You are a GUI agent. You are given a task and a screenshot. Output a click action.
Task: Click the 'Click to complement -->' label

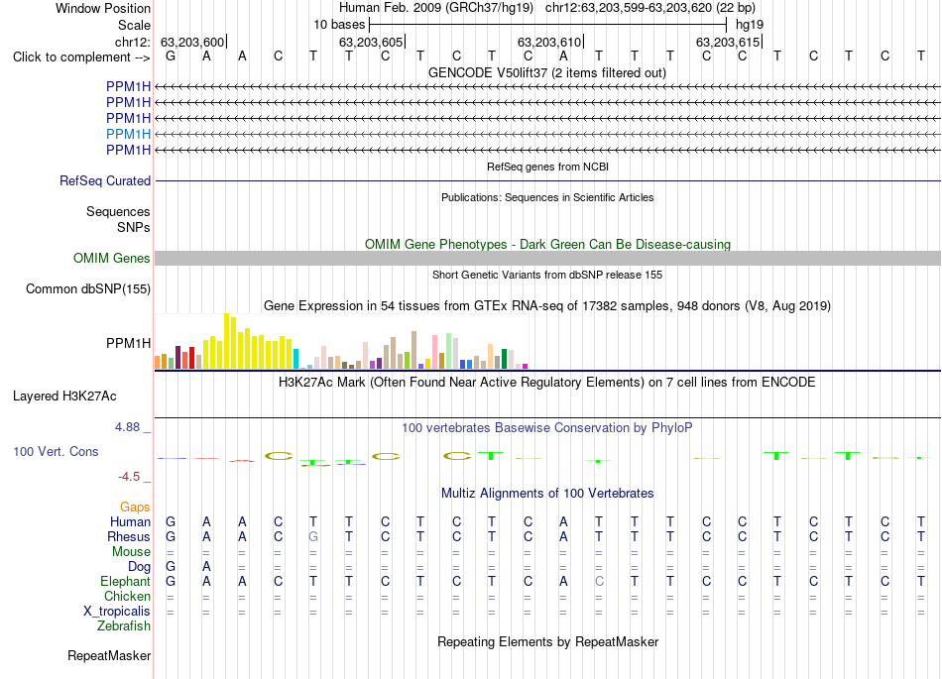(x=81, y=57)
